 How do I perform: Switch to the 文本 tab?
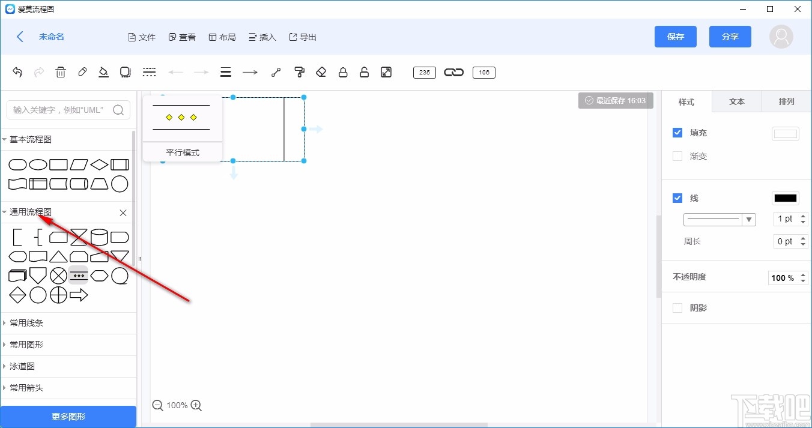737,102
